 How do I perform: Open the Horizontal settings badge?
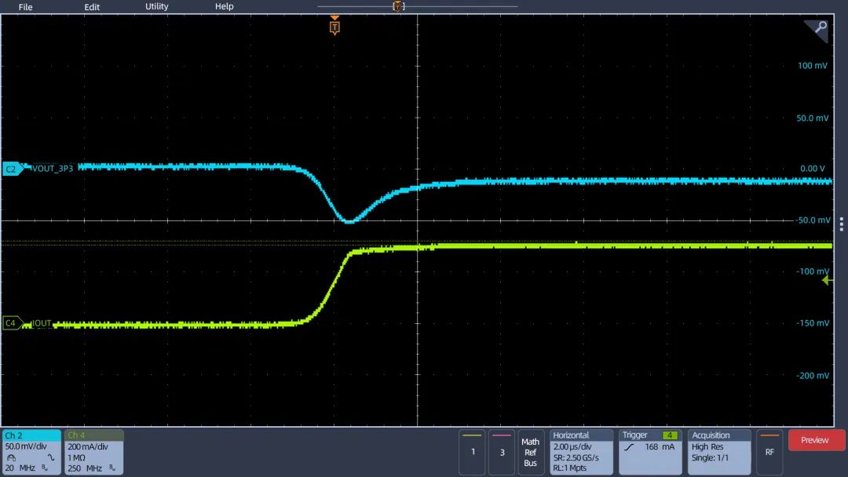(x=581, y=452)
